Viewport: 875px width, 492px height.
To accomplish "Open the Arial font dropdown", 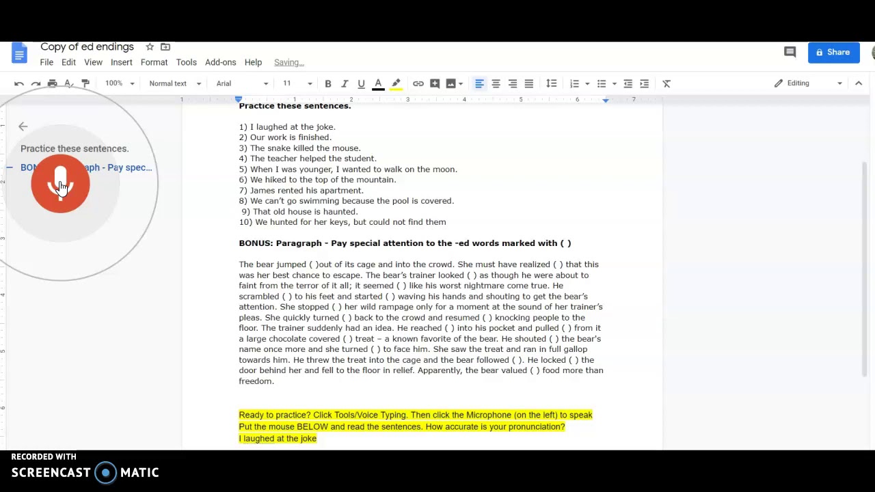I will coord(243,83).
